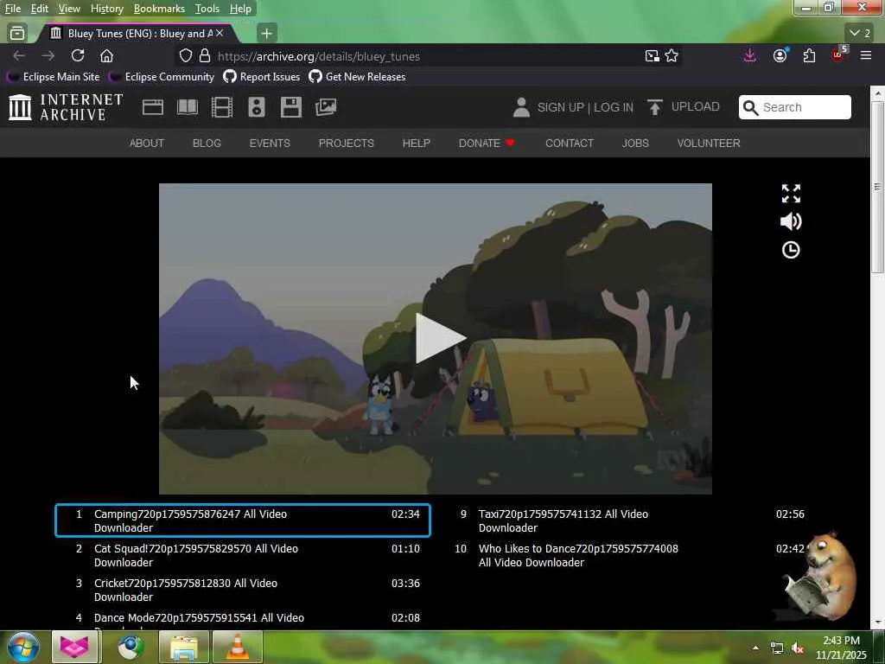Open the Software floppy disk icon

click(291, 107)
